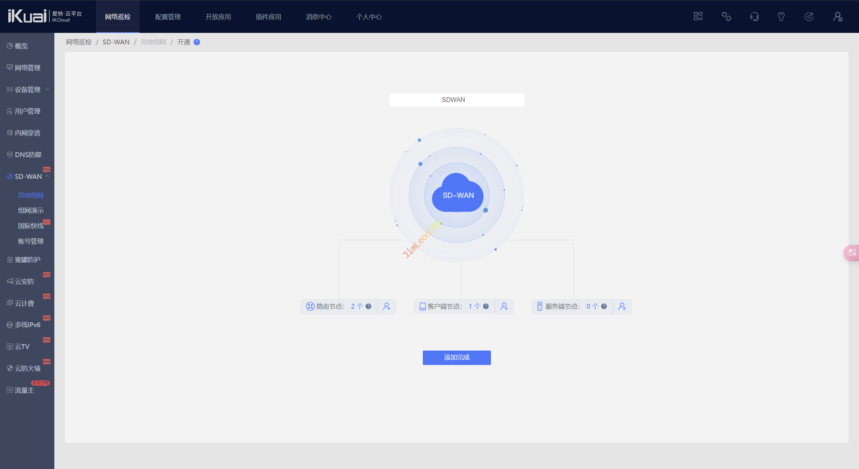This screenshot has height=469, width=859.
Task: Select 组网演示 in the sidebar
Action: [x=31, y=210]
